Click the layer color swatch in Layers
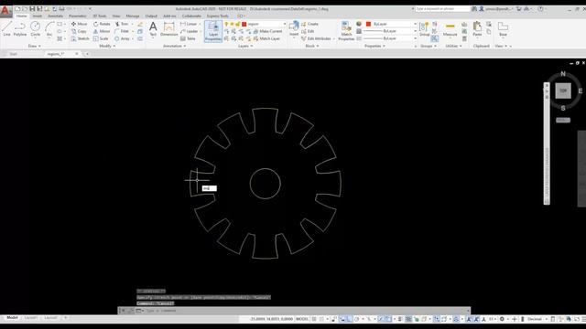The height and width of the screenshot is (329, 586). coord(244,24)
